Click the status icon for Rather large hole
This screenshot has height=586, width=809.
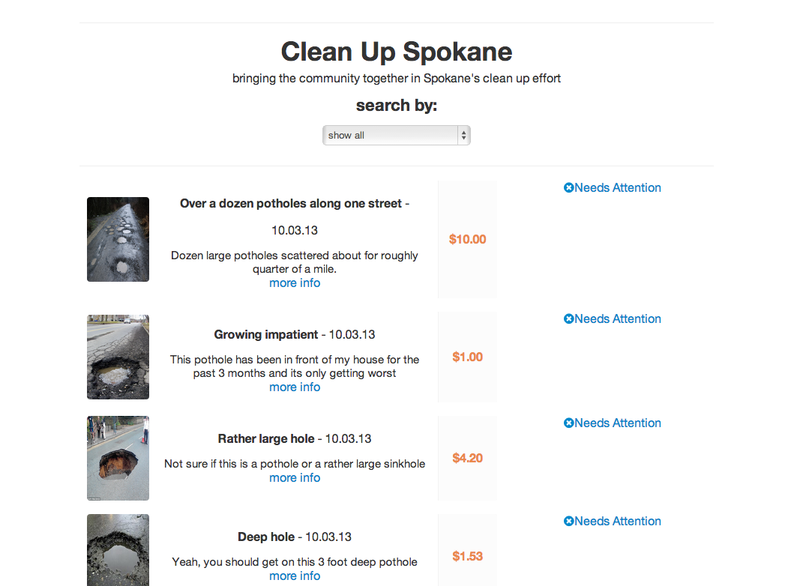coord(568,423)
